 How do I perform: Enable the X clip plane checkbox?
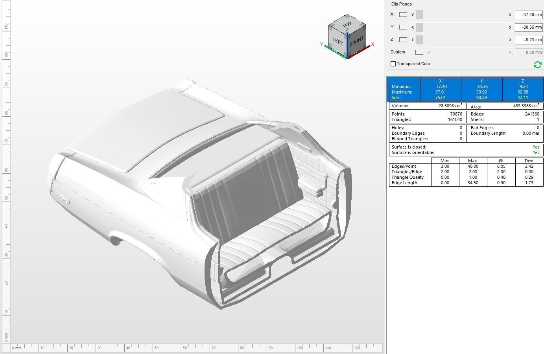[403, 15]
